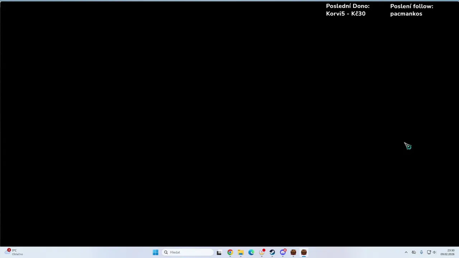Open the clock showing 23:30 09.02.2026
Viewport: 459px width, 258px height.
[448, 252]
